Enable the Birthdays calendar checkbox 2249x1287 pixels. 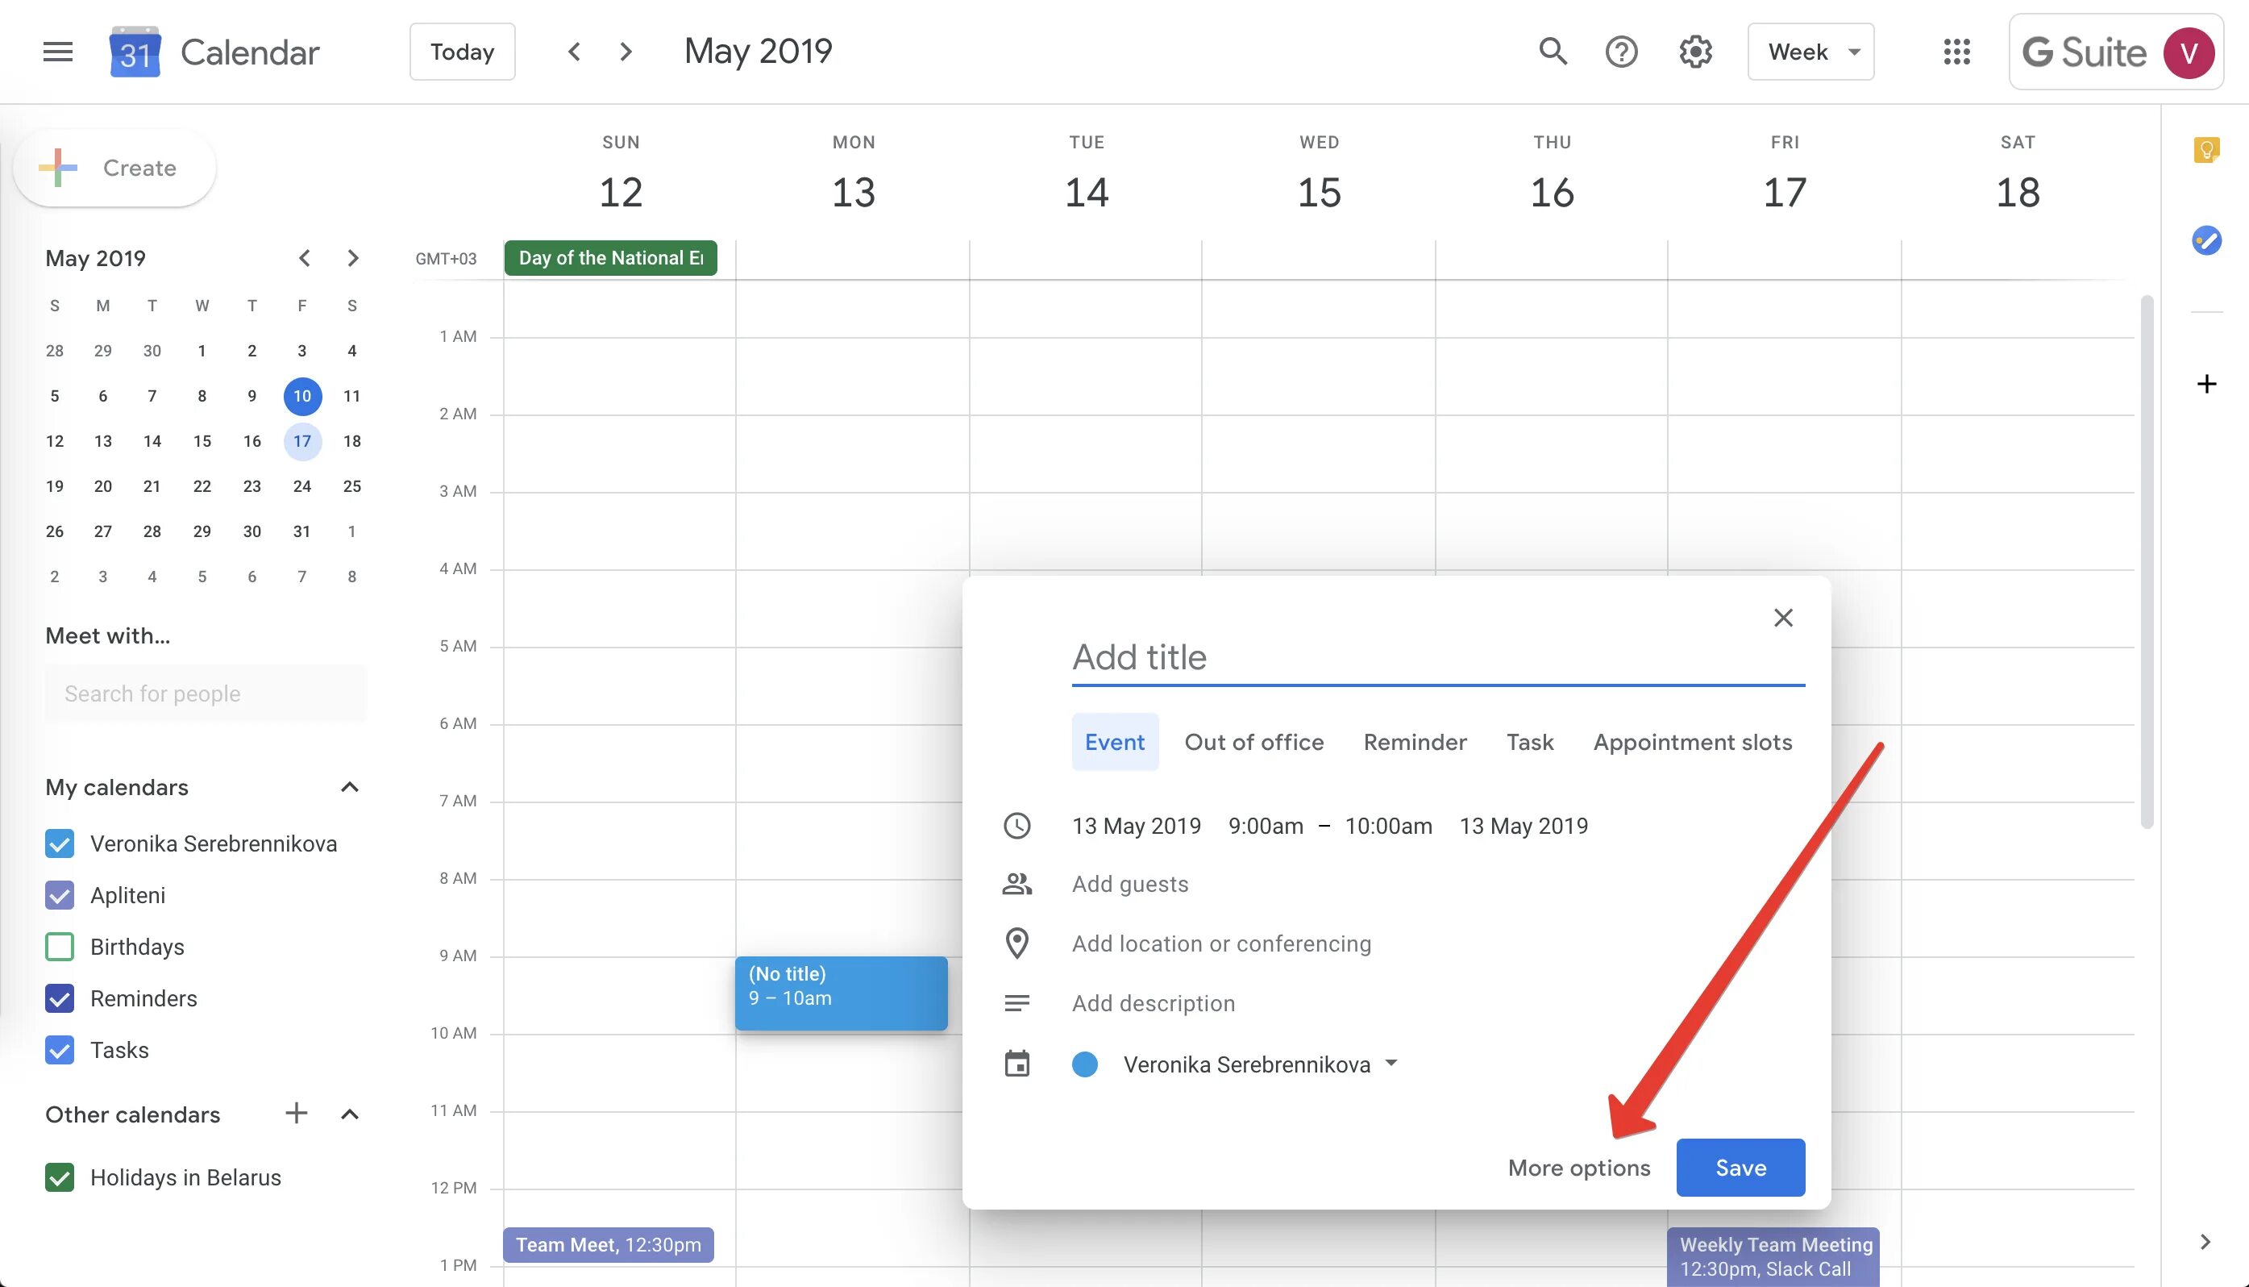(x=59, y=947)
